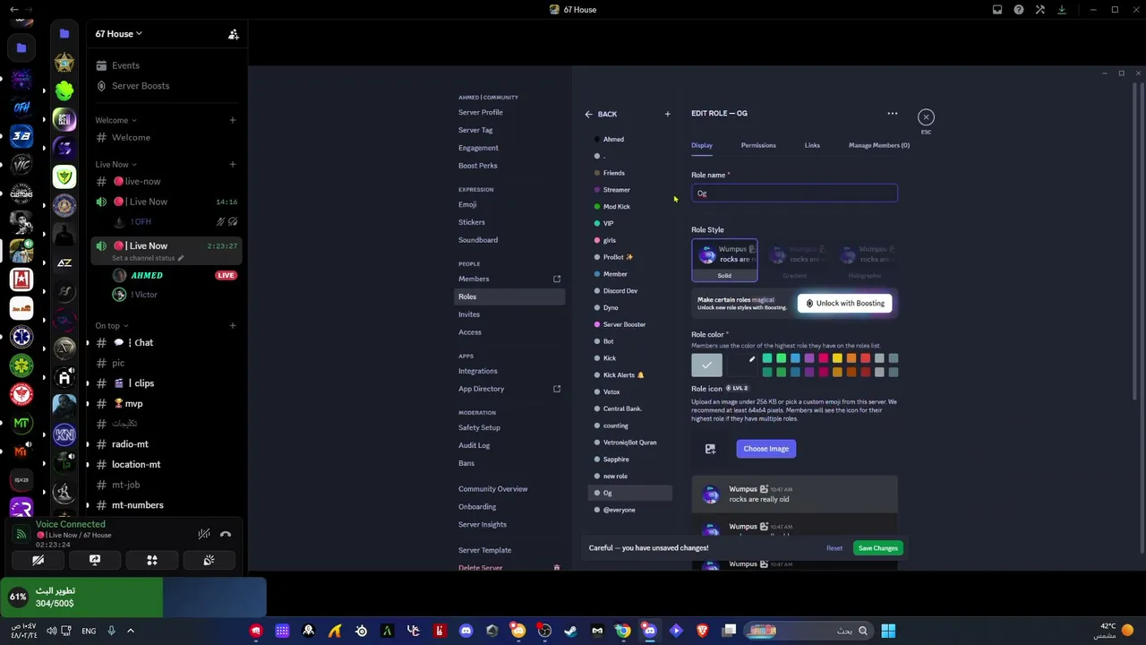Select the Holographic role style
This screenshot has width=1146, height=645.
[x=864, y=261]
